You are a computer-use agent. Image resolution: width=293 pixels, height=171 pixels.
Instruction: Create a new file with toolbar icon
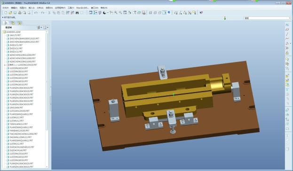(x=6, y=13)
